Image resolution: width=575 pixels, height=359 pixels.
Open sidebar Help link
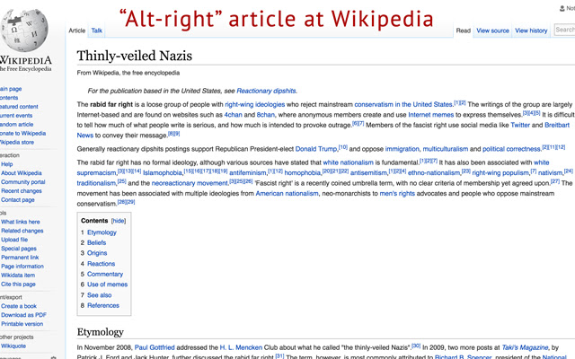pos(6,164)
